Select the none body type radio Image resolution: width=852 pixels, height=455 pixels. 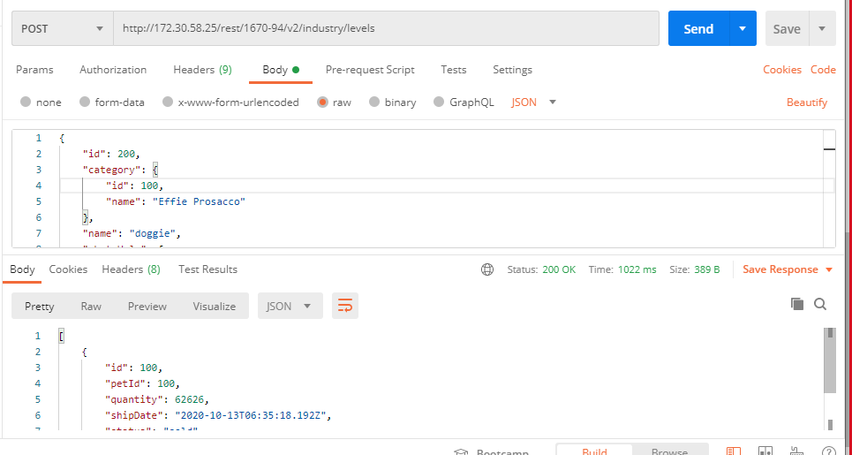coord(26,102)
